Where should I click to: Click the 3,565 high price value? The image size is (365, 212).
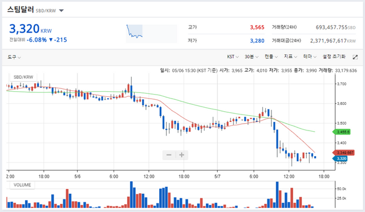(257, 27)
